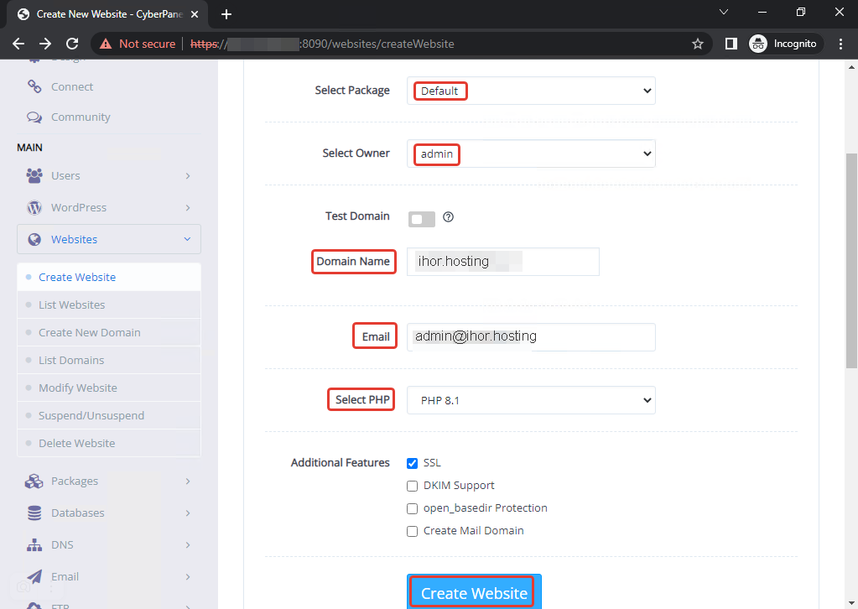Click the Create Website button
The image size is (858, 609).
(474, 592)
